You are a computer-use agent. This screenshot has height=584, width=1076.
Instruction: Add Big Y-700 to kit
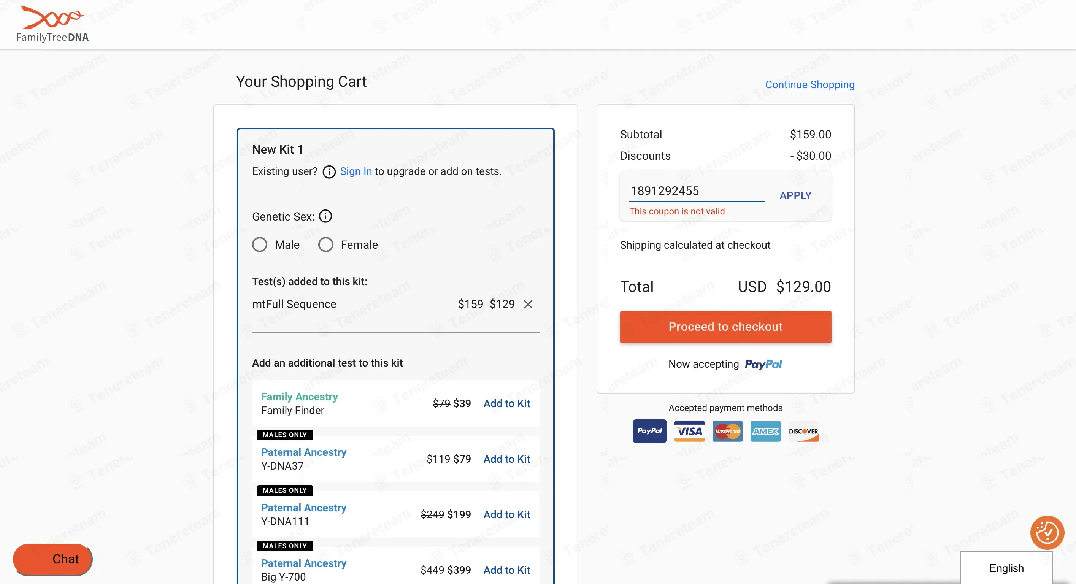(x=506, y=570)
